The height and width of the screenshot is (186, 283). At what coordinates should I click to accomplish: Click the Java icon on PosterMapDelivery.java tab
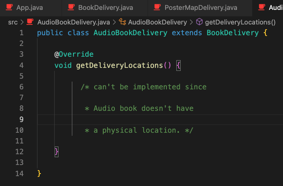point(157,8)
